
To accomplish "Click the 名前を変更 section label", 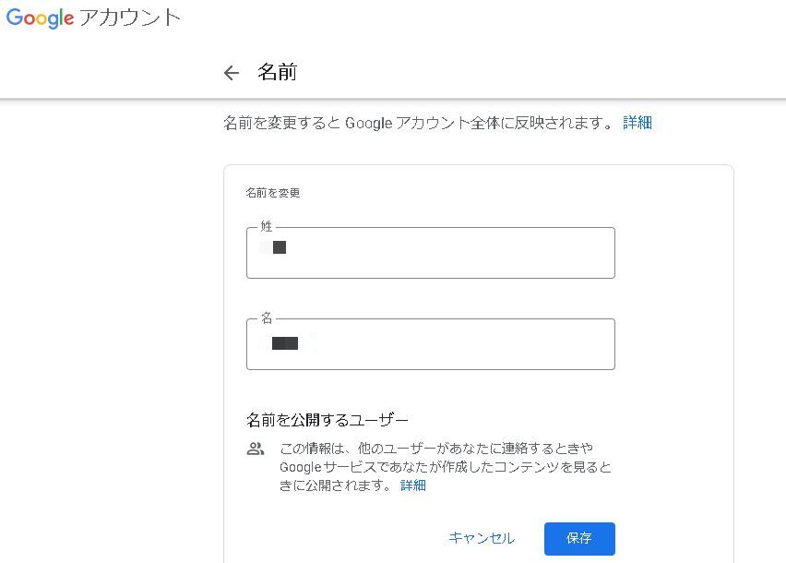I will (273, 193).
